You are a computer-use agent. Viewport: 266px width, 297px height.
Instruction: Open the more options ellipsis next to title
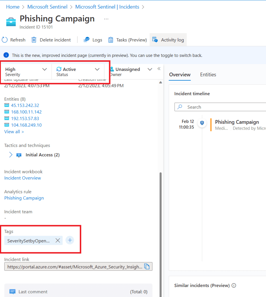coord(106,19)
